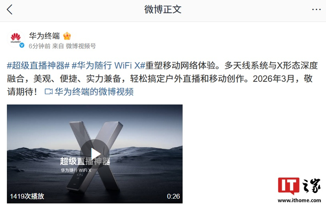Open 华为终端的微博视频 link

[94, 92]
